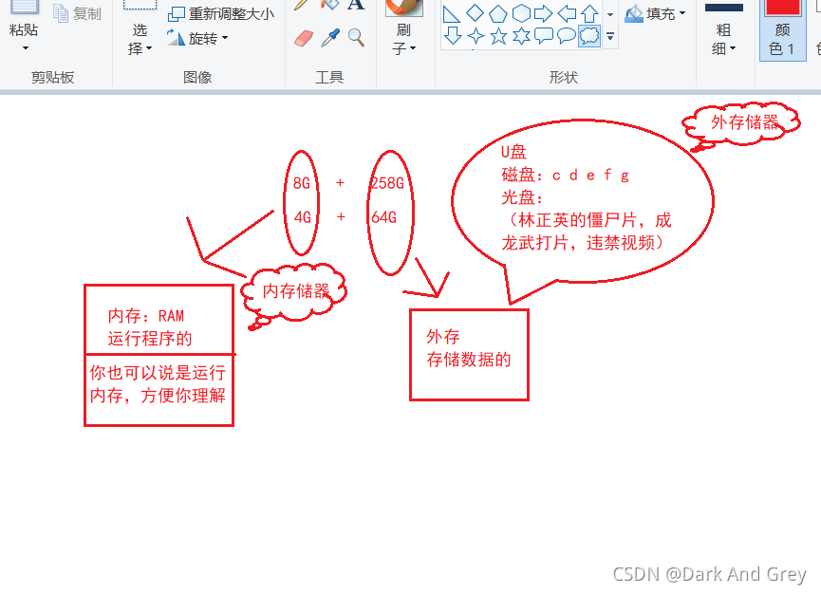Pick the five-point star shape
The image size is (821, 594).
tap(498, 36)
